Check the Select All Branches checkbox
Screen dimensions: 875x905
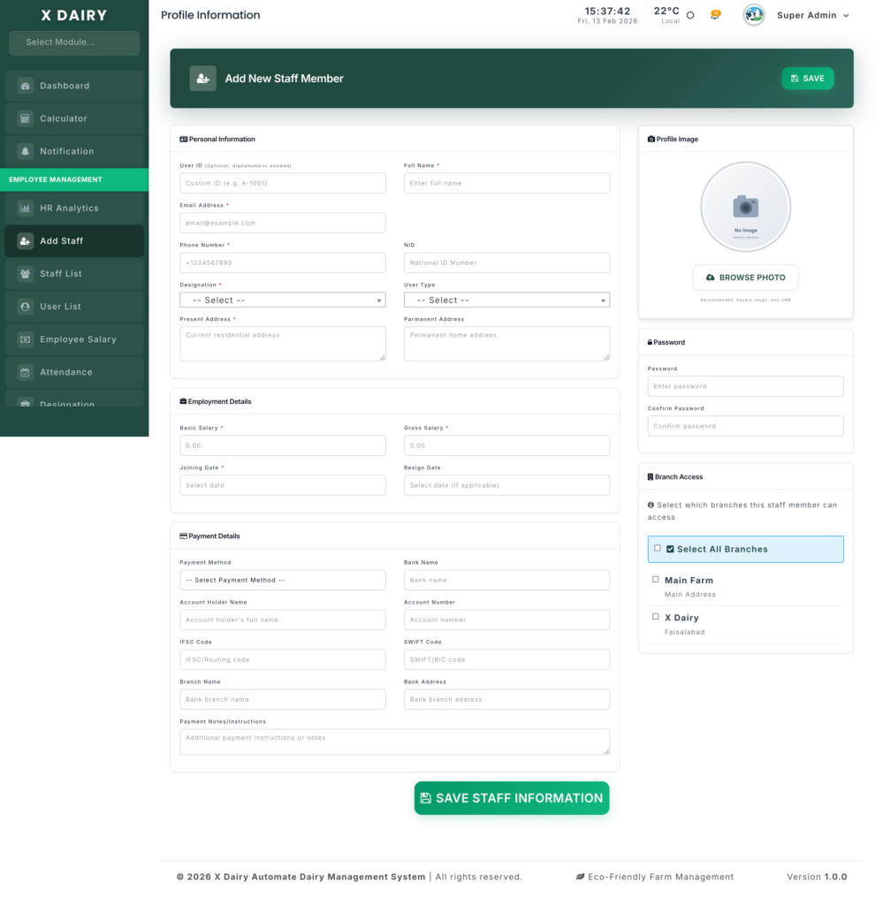[x=658, y=548]
